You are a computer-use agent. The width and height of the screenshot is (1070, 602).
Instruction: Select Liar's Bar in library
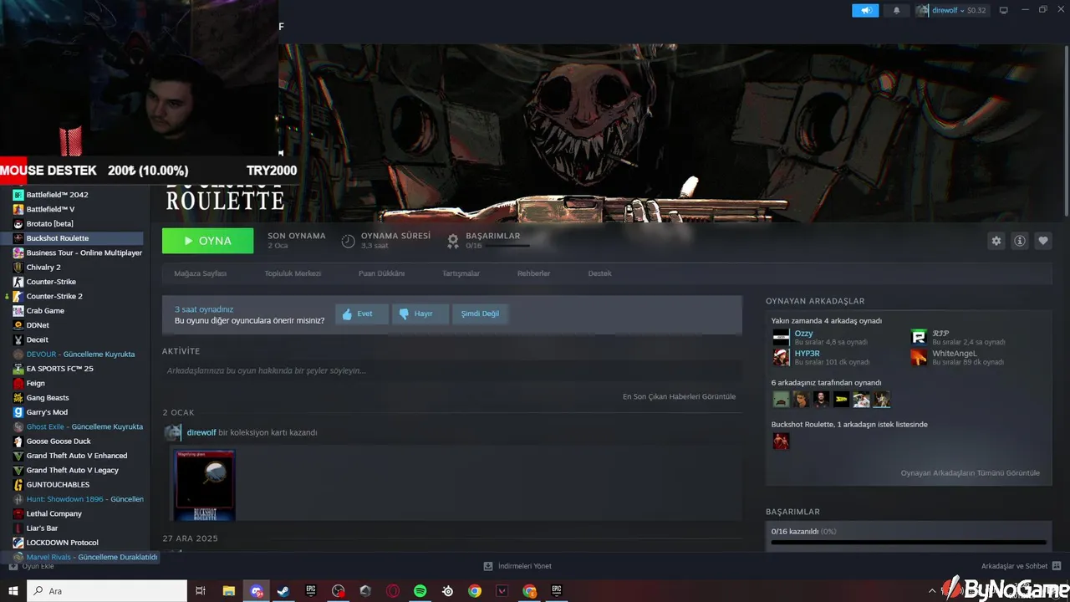(x=42, y=528)
